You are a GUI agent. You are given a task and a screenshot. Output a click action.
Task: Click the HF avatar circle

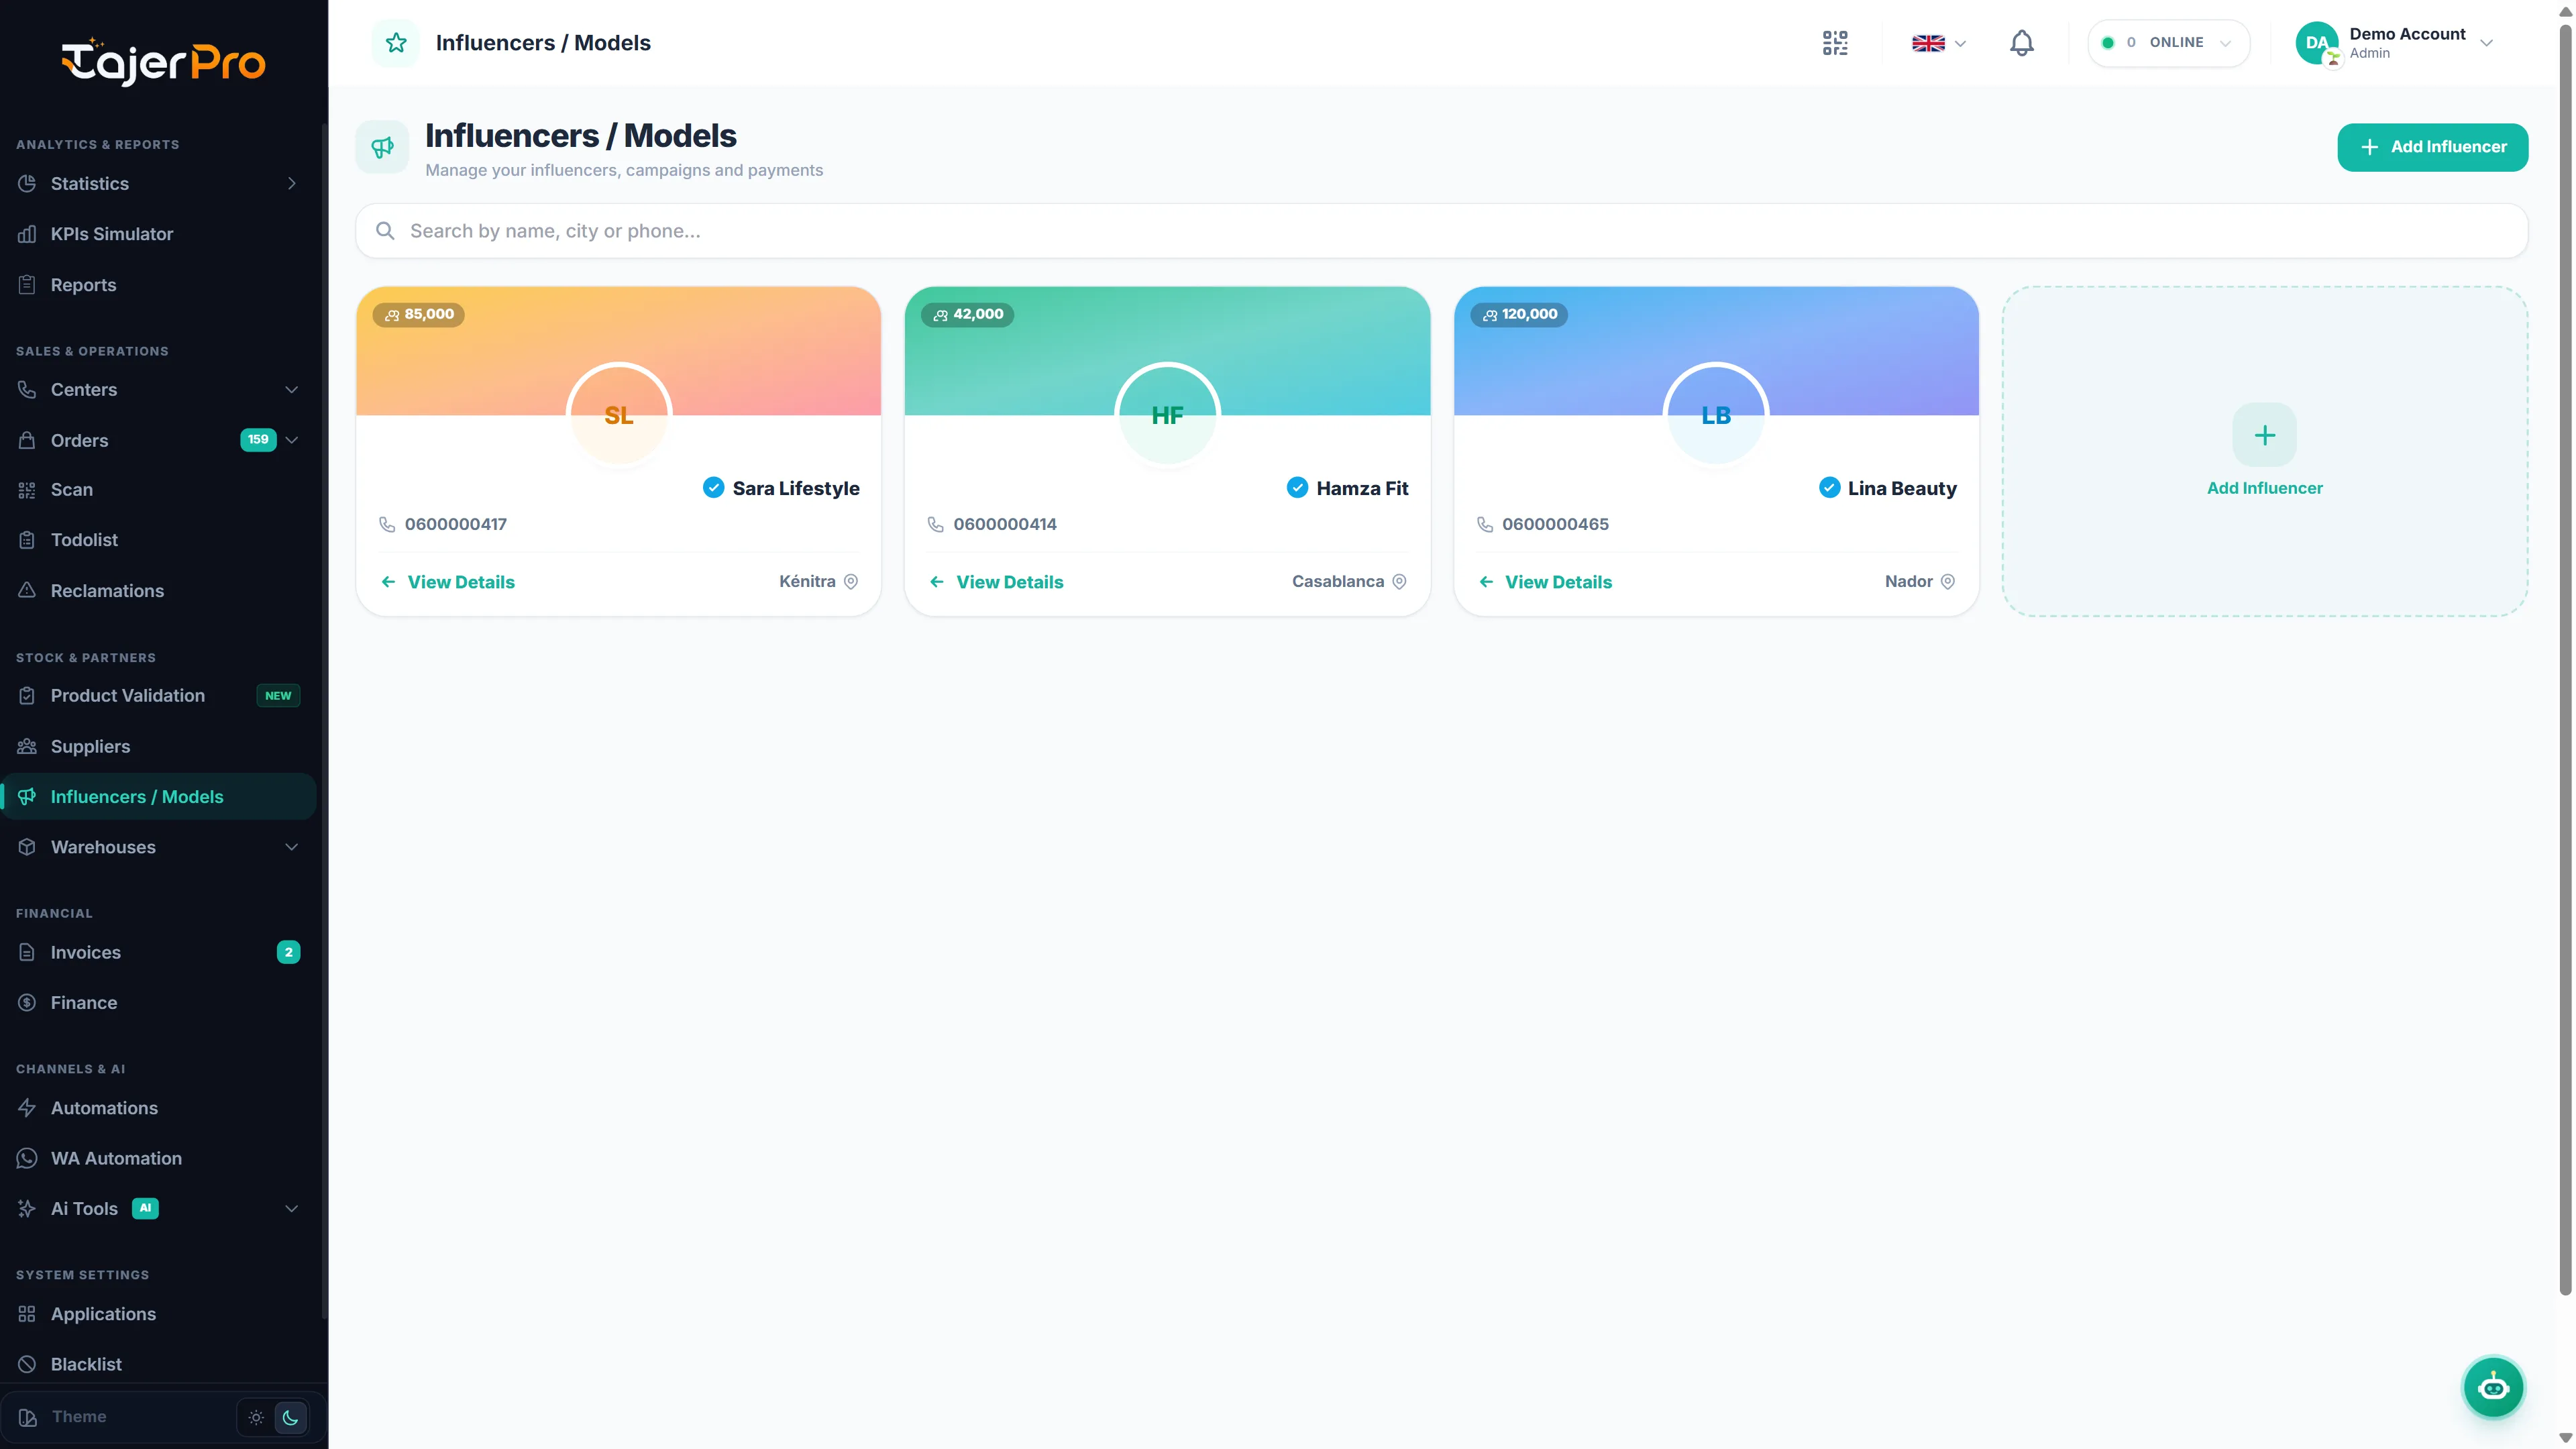tap(1167, 415)
